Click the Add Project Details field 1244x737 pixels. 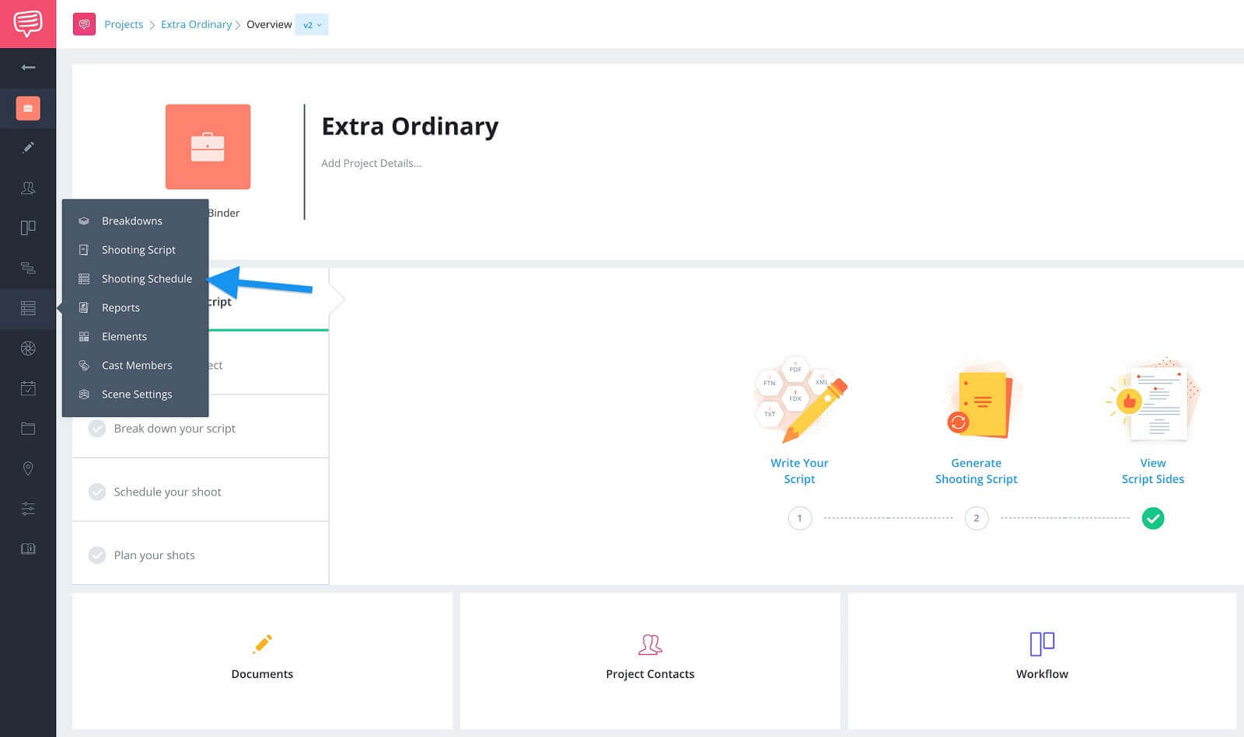pyautogui.click(x=371, y=163)
